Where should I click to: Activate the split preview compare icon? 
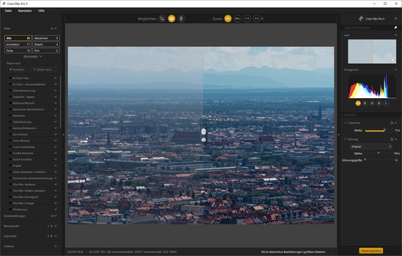[171, 18]
